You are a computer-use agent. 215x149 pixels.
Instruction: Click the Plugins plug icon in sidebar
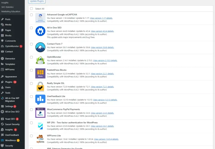pos(2,82)
